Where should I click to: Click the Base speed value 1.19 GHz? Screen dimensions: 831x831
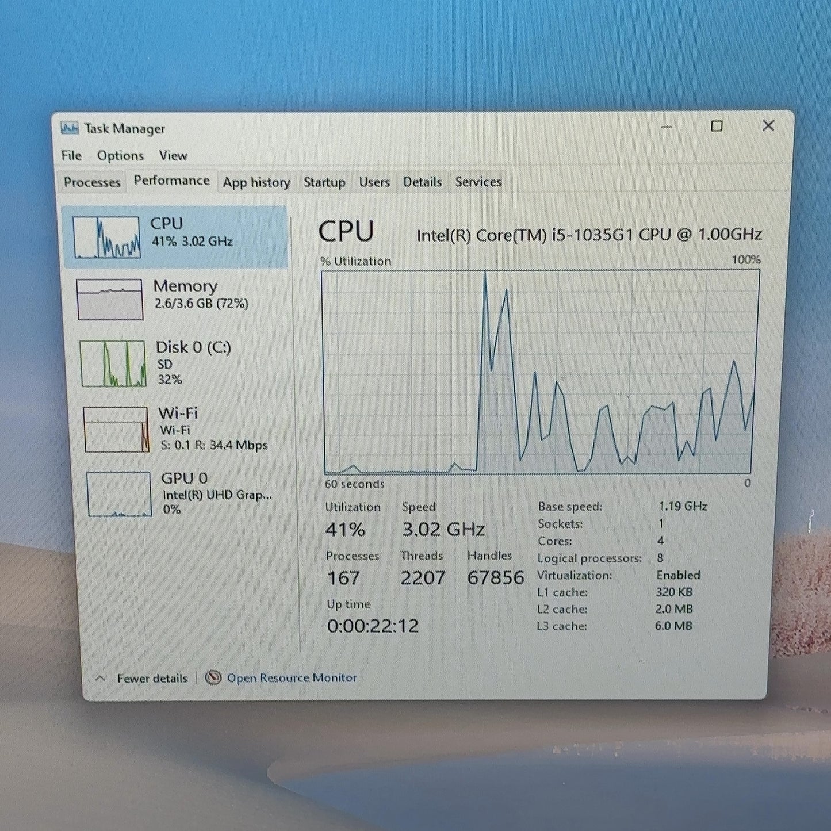pos(683,506)
